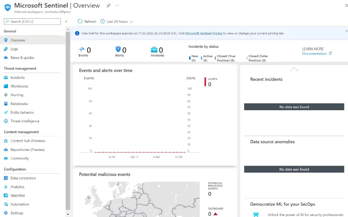
Task: Click the Active status legend swatch
Action: click(x=202, y=58)
